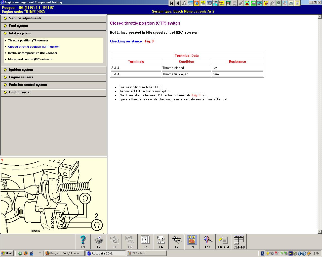Open the F5 wiring diagram button
This screenshot has width=322, height=257.
click(x=145, y=242)
